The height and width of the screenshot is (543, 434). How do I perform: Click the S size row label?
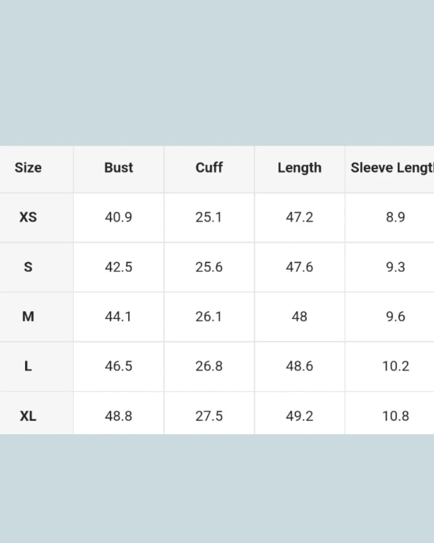(28, 267)
